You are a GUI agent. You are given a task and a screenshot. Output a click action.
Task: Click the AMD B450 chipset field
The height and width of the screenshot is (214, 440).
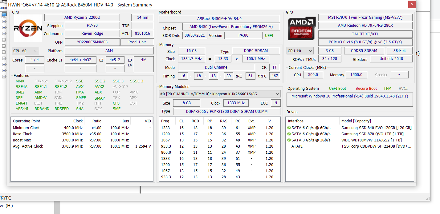click(231, 27)
